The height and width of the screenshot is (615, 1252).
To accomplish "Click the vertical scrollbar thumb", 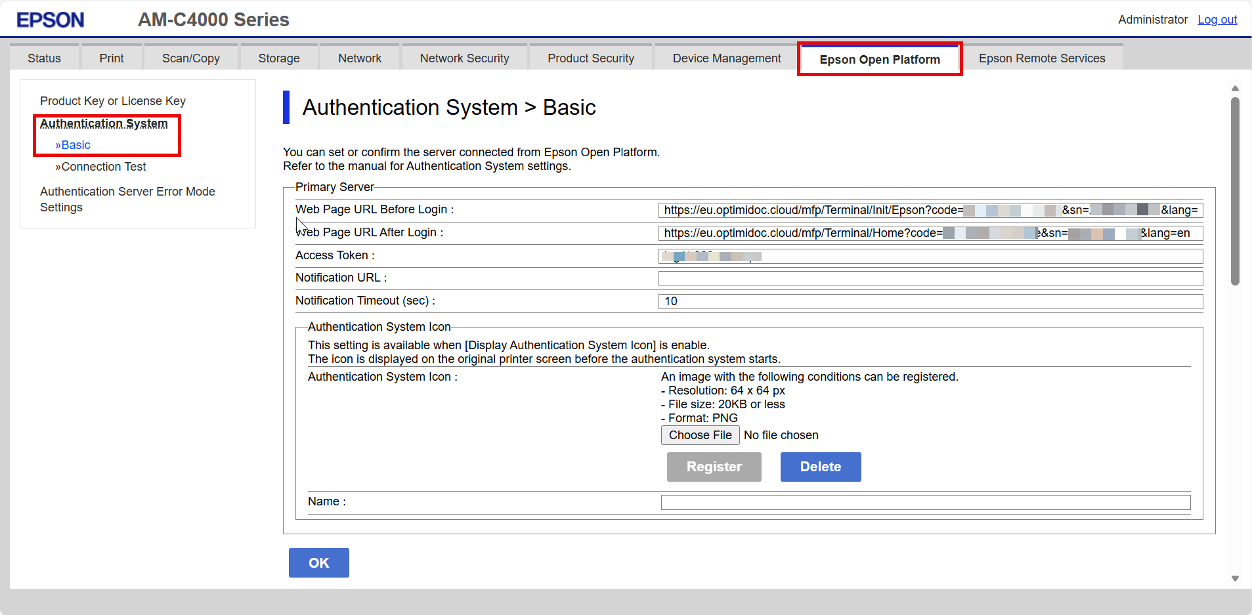I will pyautogui.click(x=1235, y=190).
